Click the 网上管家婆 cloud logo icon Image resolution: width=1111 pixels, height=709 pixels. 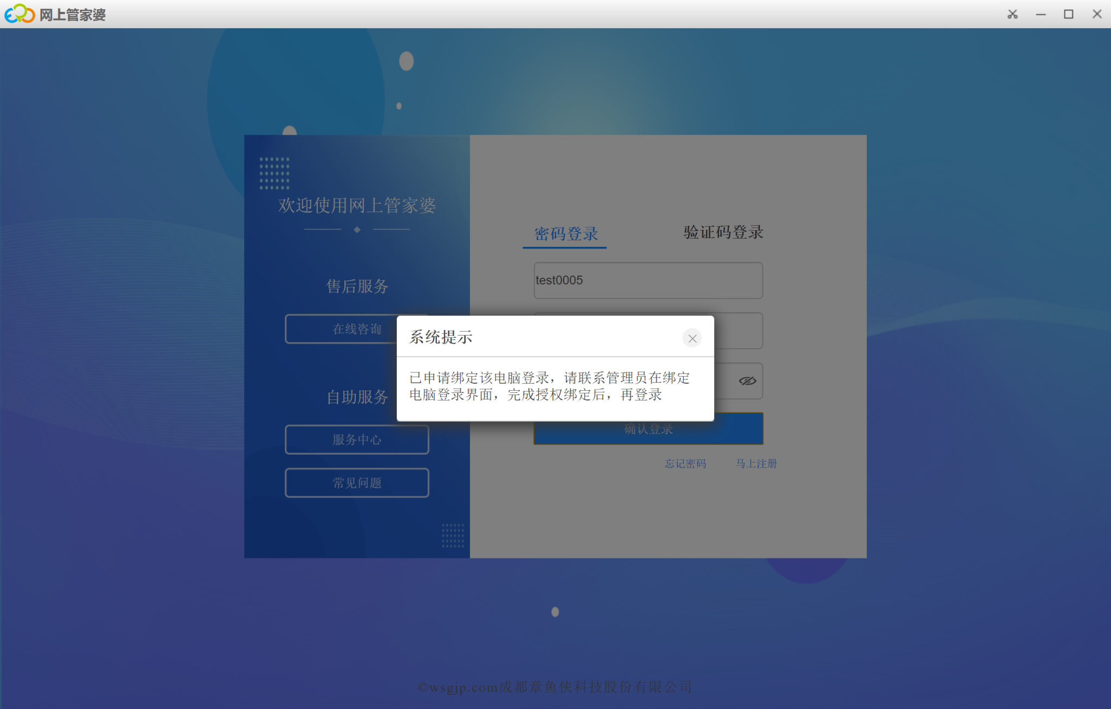(x=19, y=14)
